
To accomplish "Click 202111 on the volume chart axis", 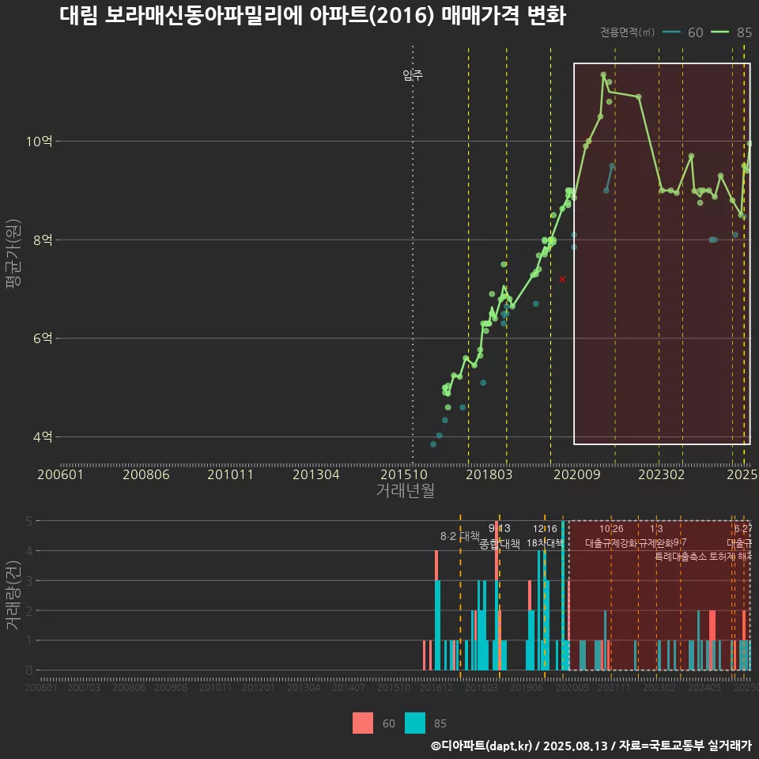I will [614, 687].
